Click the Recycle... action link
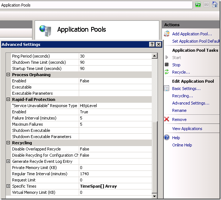This screenshot has width=221, height=200. [181, 72]
